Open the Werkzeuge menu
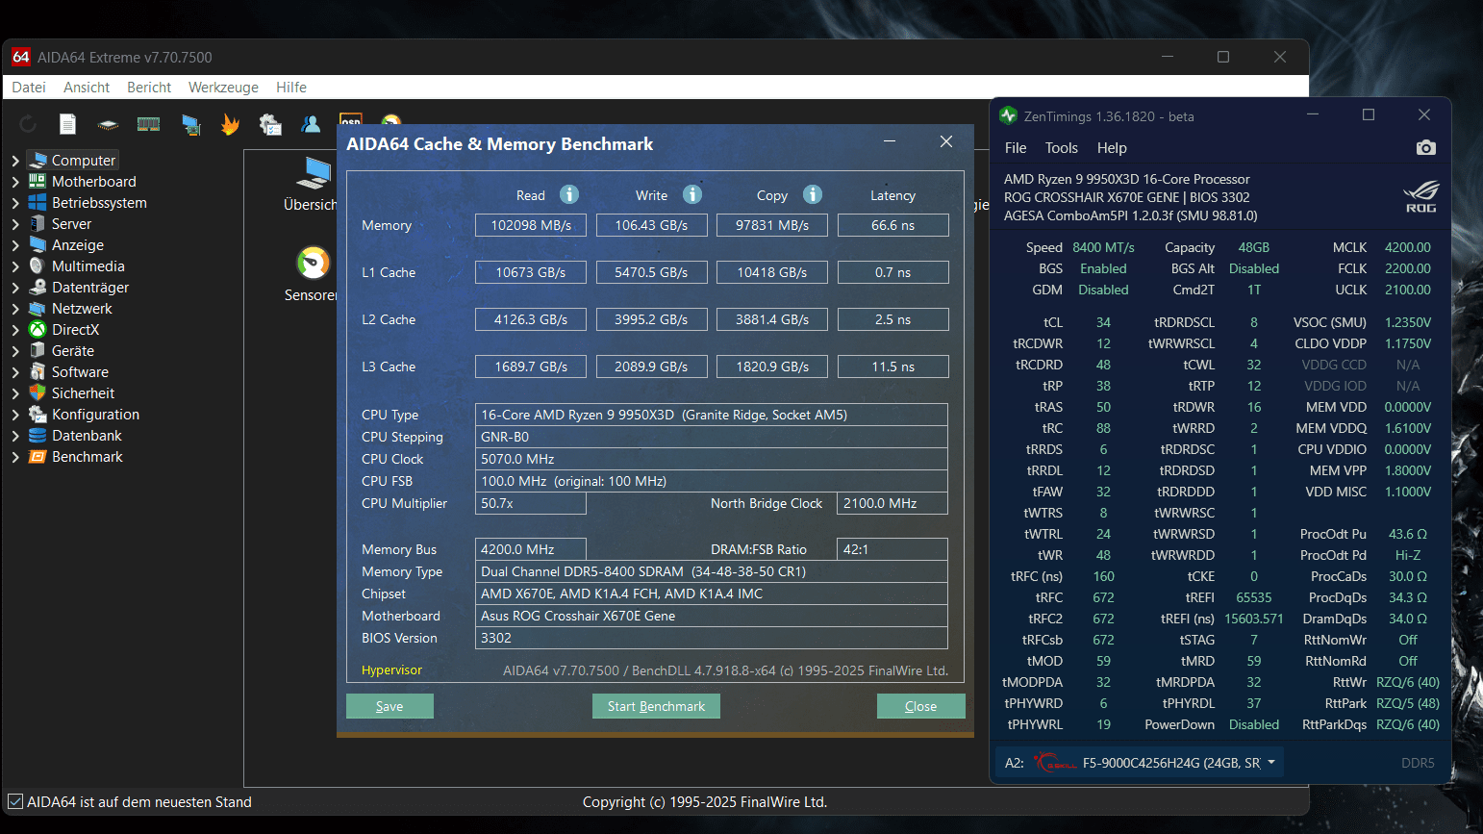Image resolution: width=1483 pixels, height=834 pixels. tap(223, 87)
